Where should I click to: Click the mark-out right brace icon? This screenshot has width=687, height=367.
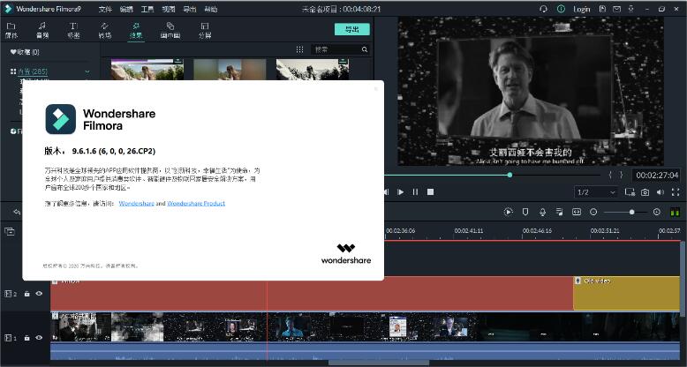pos(621,175)
